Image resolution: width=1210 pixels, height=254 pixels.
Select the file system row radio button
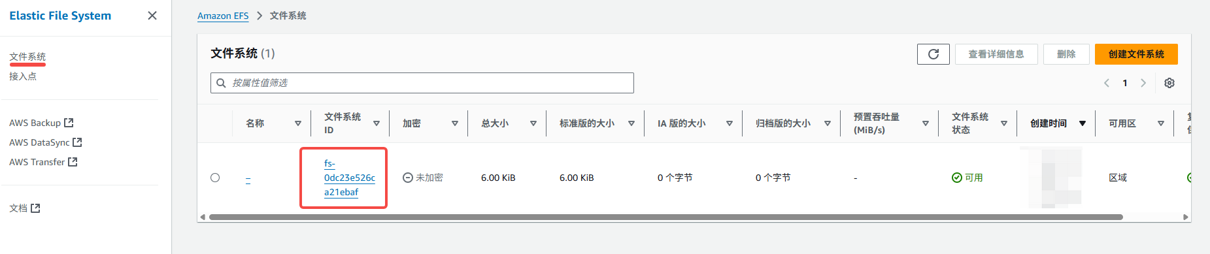(215, 178)
